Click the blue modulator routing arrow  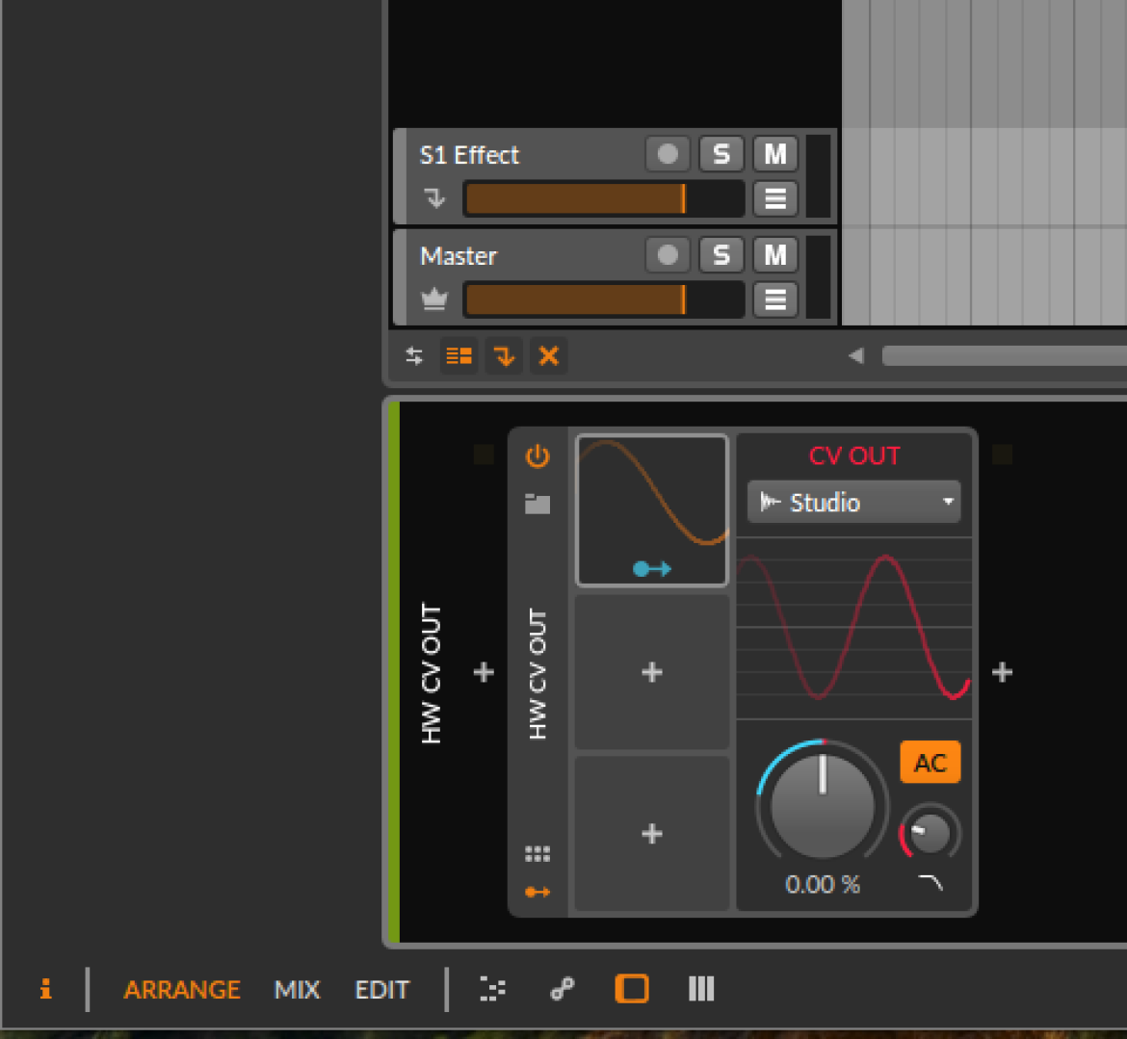[652, 569]
